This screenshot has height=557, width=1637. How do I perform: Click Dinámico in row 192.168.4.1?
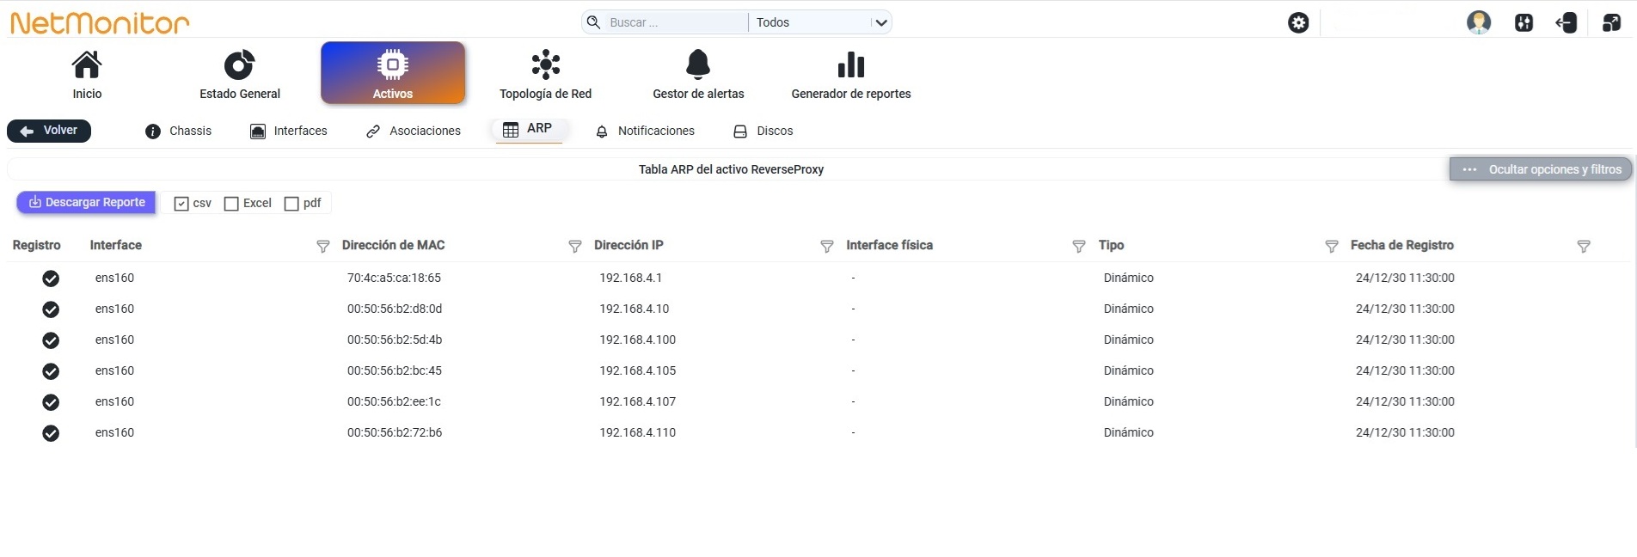[x=1129, y=278]
